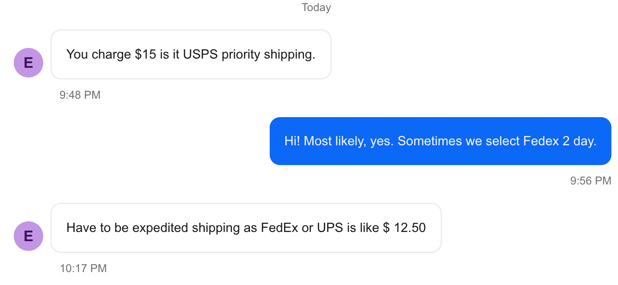This screenshot has width=618, height=285.
Task: Click the 9:48 PM timestamp
Action: 80,95
